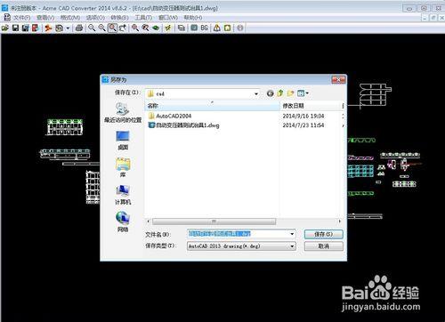The width and height of the screenshot is (445, 322).
Task: Click right arrow of file list scrollbar
Action: click(340, 221)
